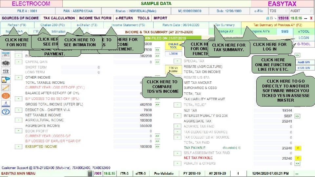Click the G-TOOL button
315x177 pixels.
click(304, 44)
